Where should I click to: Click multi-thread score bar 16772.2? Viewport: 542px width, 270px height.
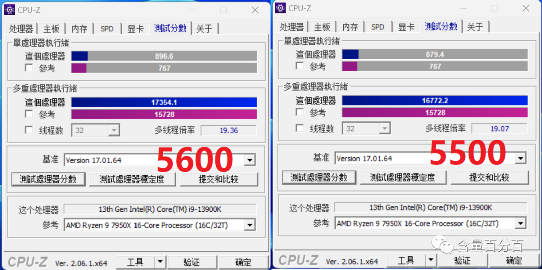tap(435, 100)
